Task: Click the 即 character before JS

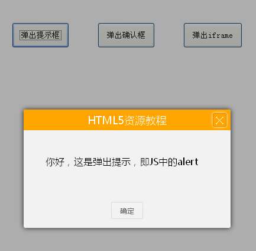Action: pos(144,162)
